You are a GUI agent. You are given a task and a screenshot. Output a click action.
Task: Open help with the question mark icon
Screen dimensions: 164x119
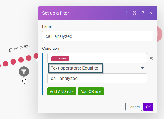coord(143,13)
